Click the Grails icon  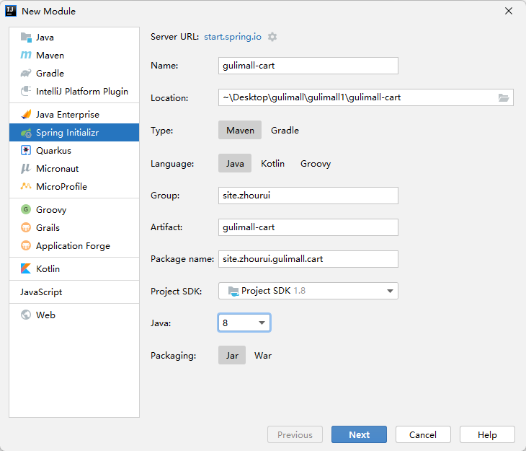(x=26, y=227)
